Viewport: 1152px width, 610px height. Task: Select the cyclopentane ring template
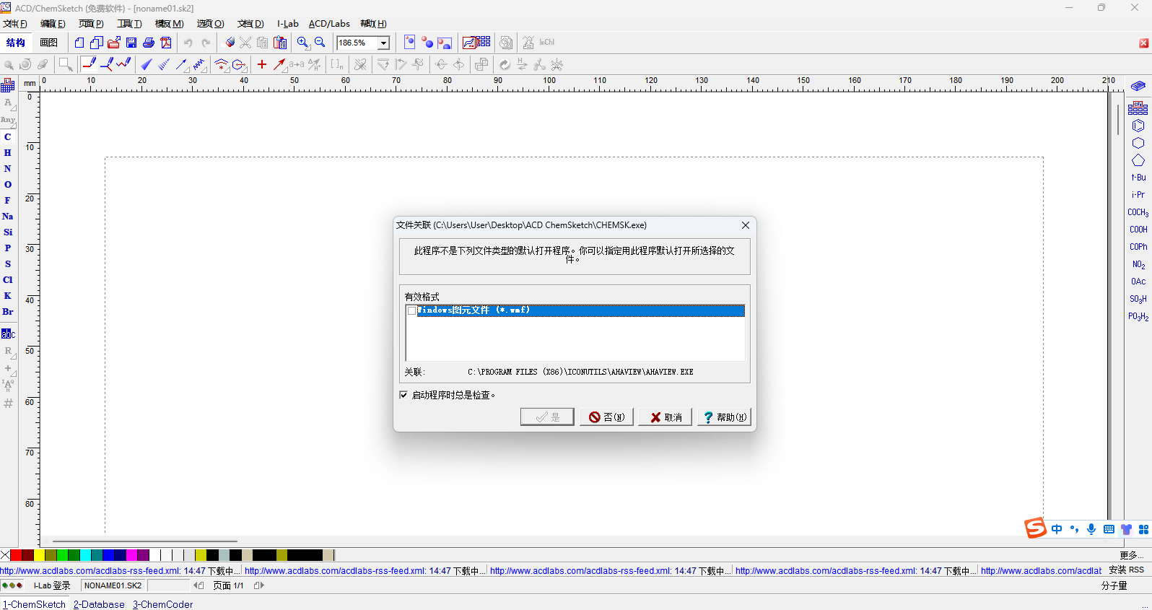[x=1138, y=160]
